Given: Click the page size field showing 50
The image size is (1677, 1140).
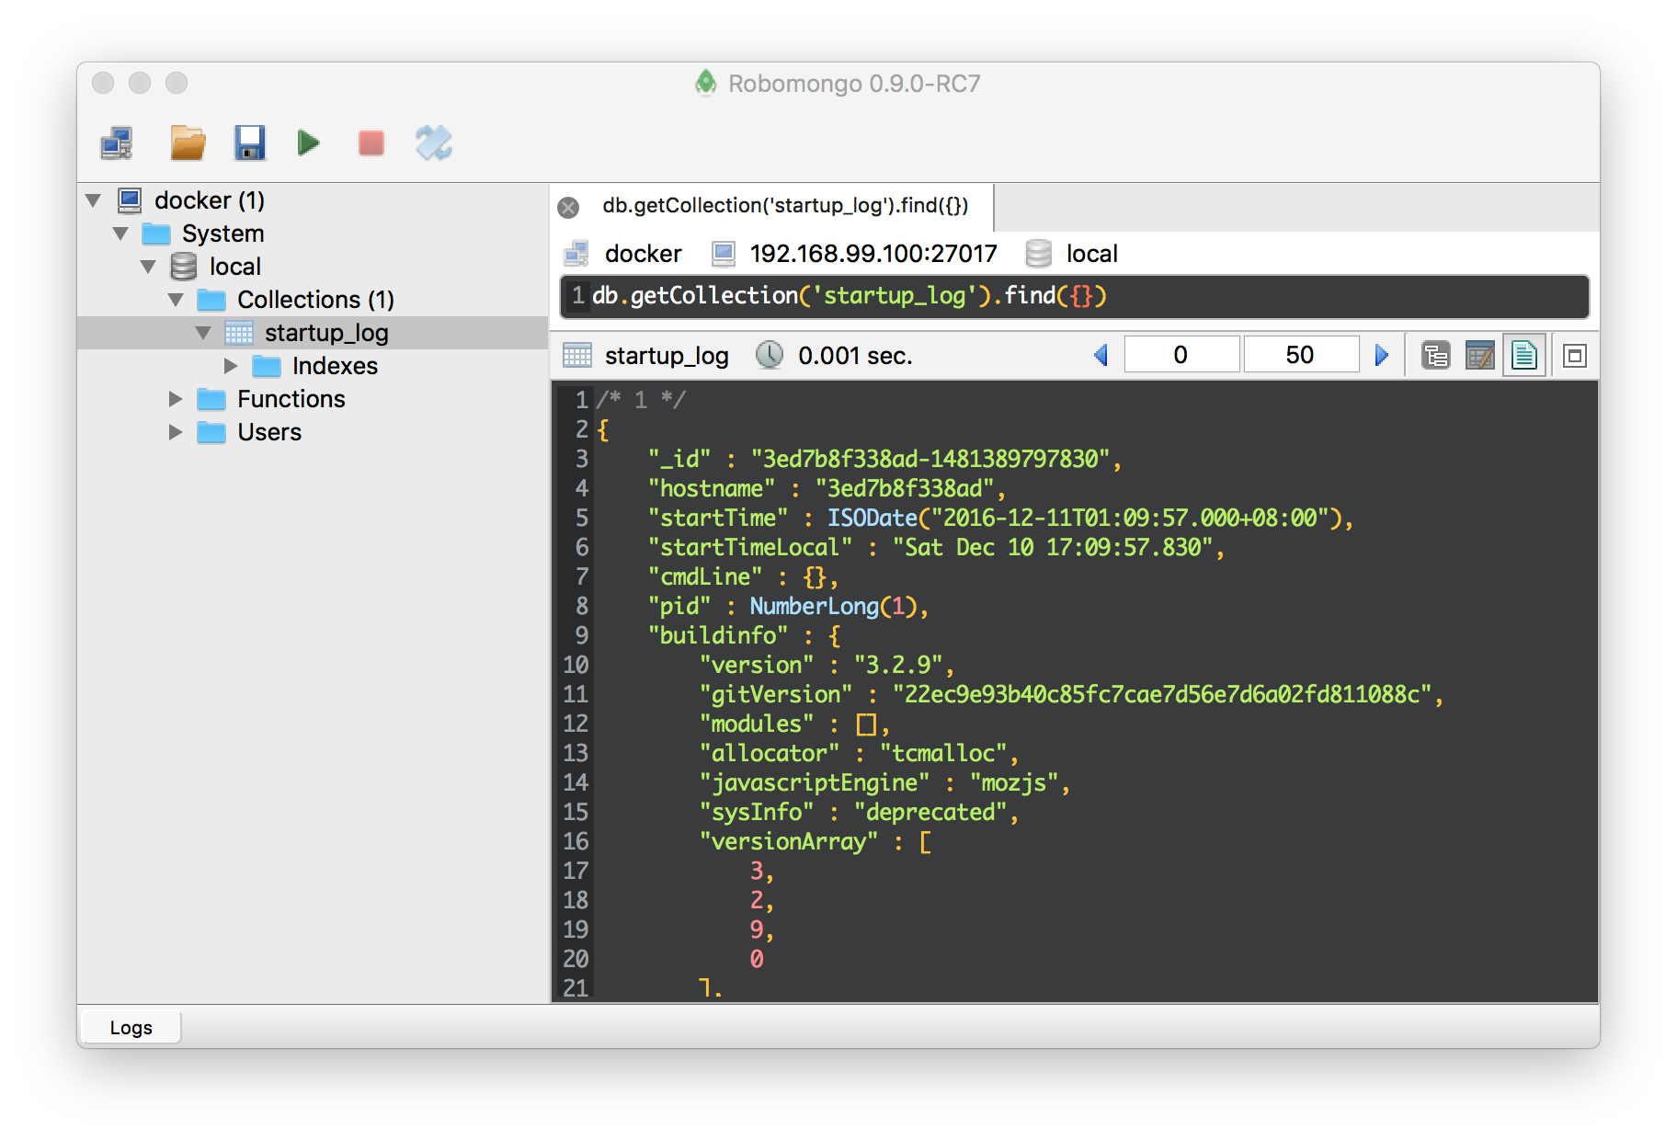Looking at the screenshot, I should point(1300,355).
